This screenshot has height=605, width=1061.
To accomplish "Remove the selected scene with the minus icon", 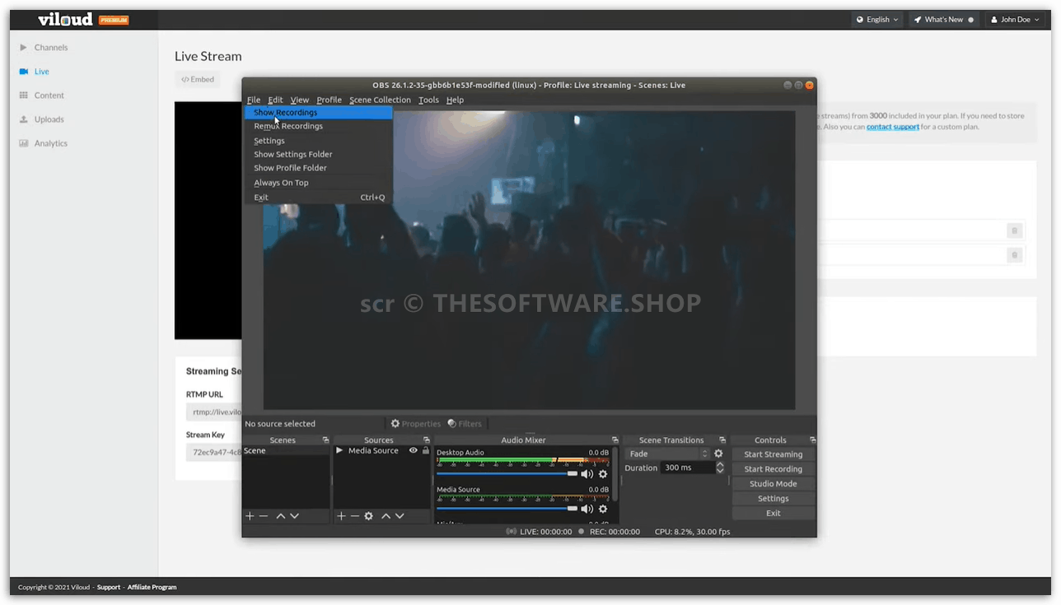I will click(264, 516).
